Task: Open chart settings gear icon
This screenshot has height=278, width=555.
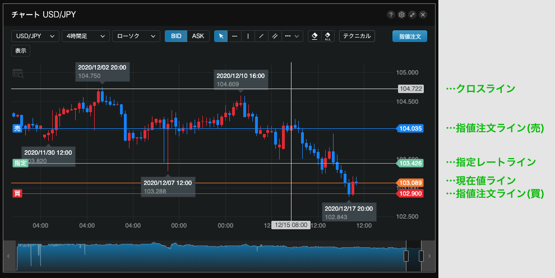Action: tap(401, 15)
